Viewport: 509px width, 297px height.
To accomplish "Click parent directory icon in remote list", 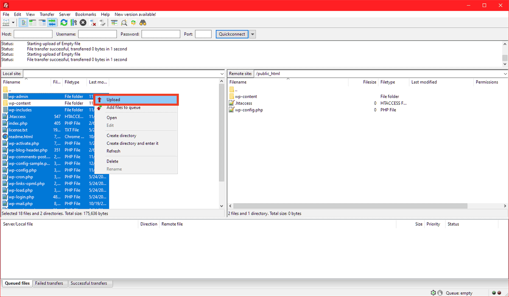I will pyautogui.click(x=232, y=90).
